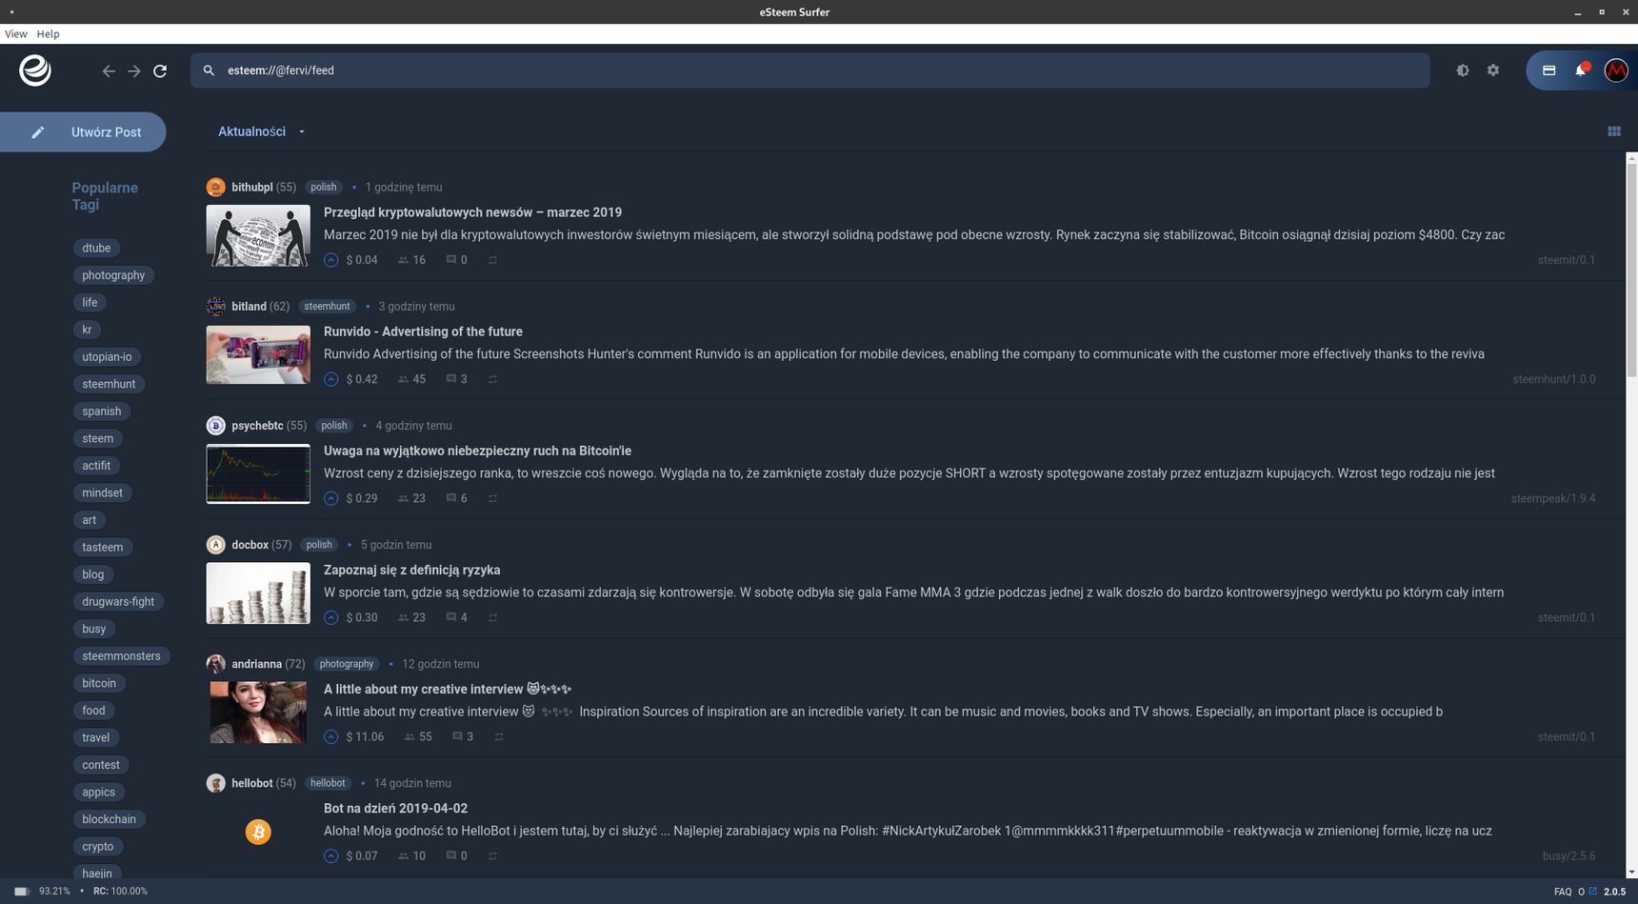Open author bithubpl's profile

pos(251,188)
